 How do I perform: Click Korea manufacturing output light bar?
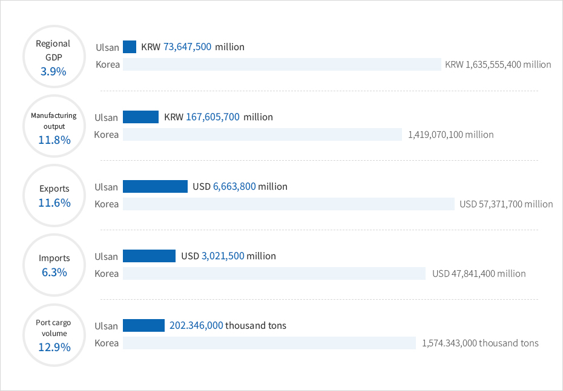[263, 134]
